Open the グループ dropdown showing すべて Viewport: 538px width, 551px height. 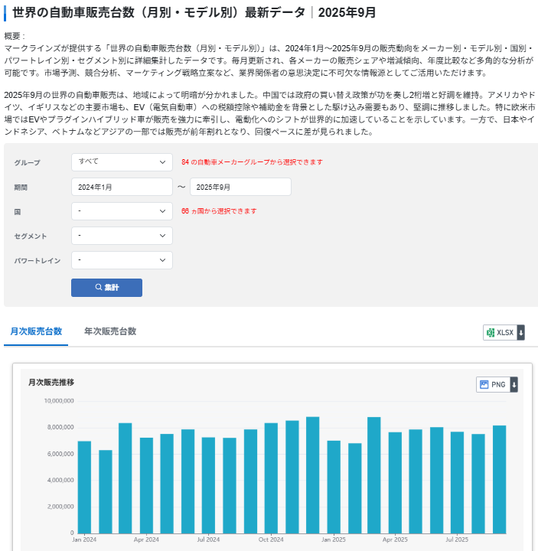tap(122, 162)
